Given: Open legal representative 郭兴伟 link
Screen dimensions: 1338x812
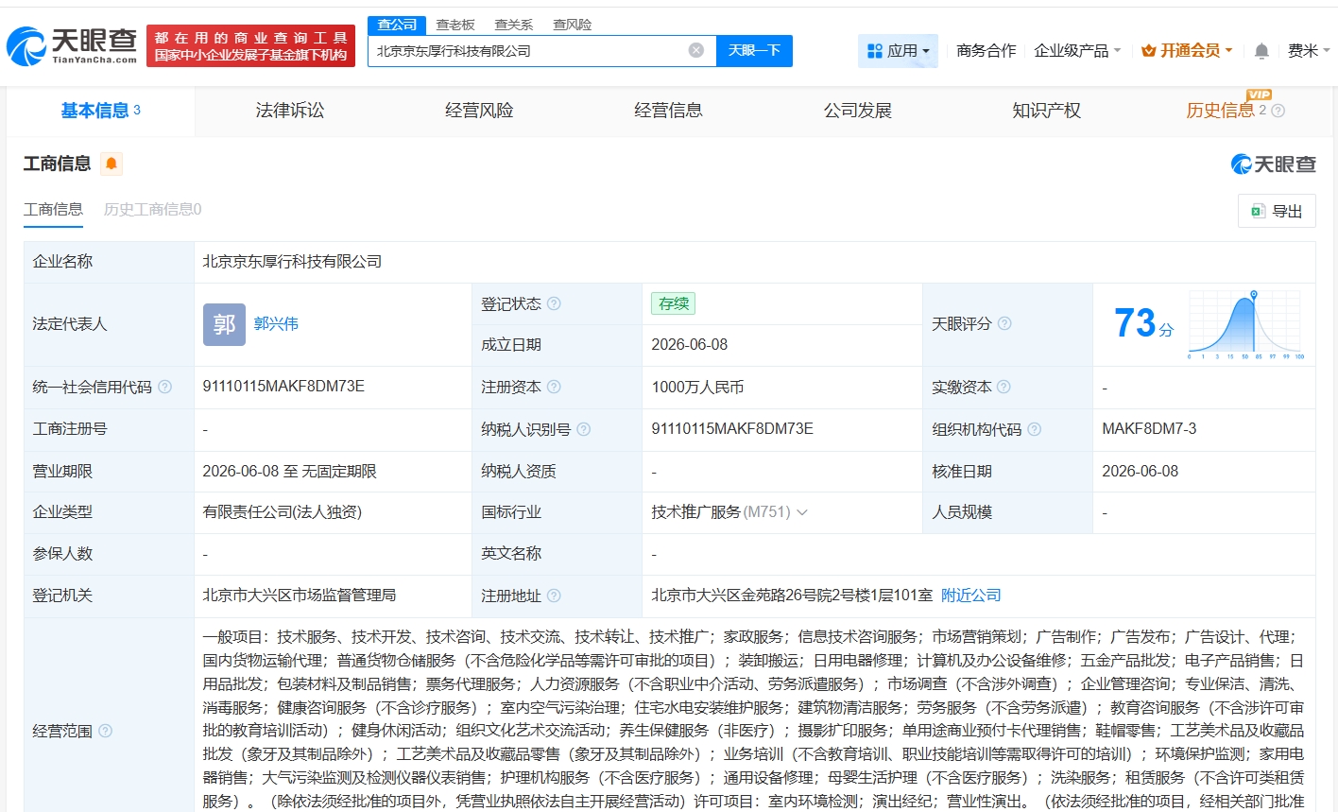Looking at the screenshot, I should 276,324.
